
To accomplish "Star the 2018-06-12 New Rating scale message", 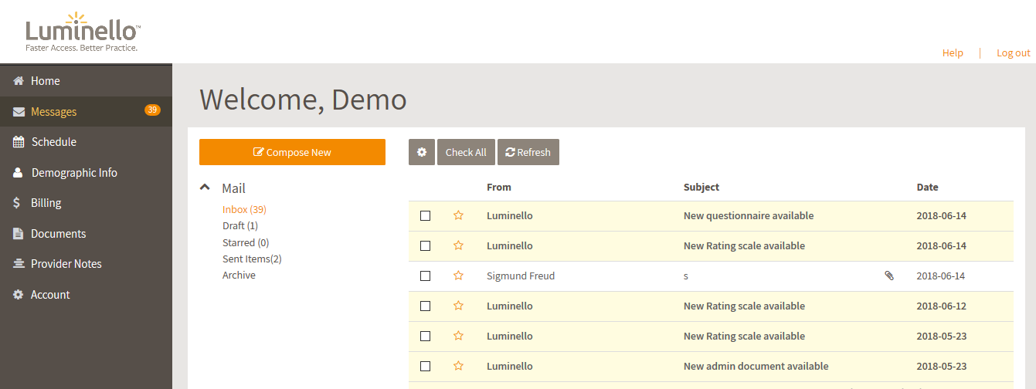I will click(458, 306).
